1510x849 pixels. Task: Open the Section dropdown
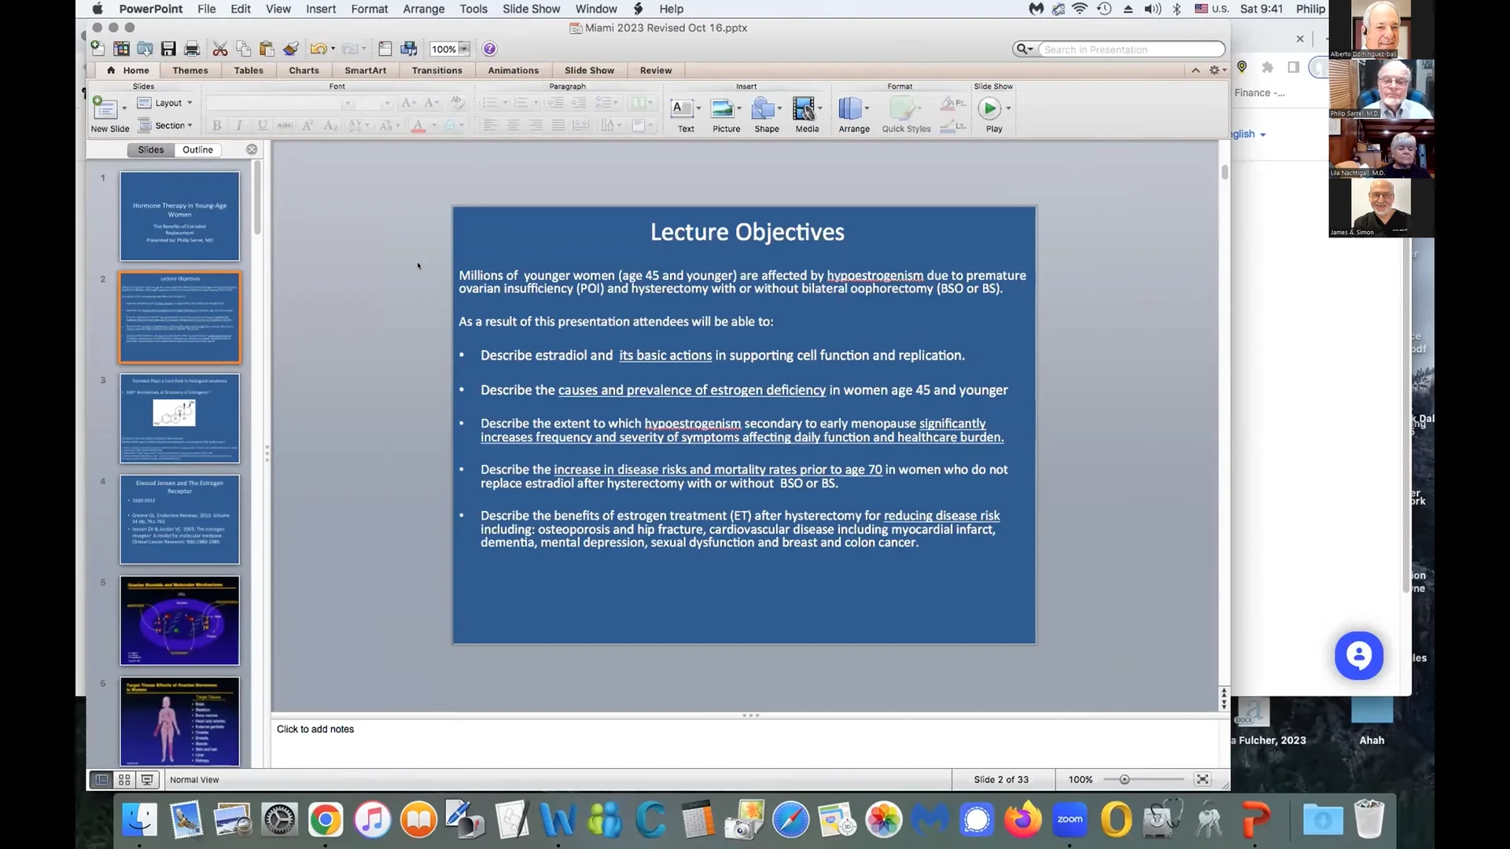click(165, 125)
